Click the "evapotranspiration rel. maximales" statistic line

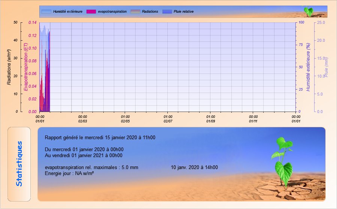pos(91,168)
